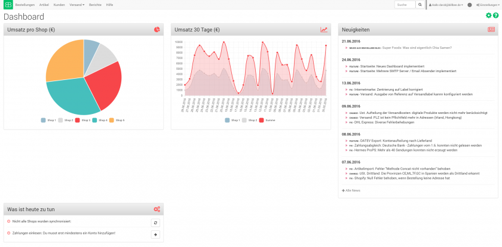Click the 21.06.2016 date heading in Neuigkeiten

(x=351, y=41)
